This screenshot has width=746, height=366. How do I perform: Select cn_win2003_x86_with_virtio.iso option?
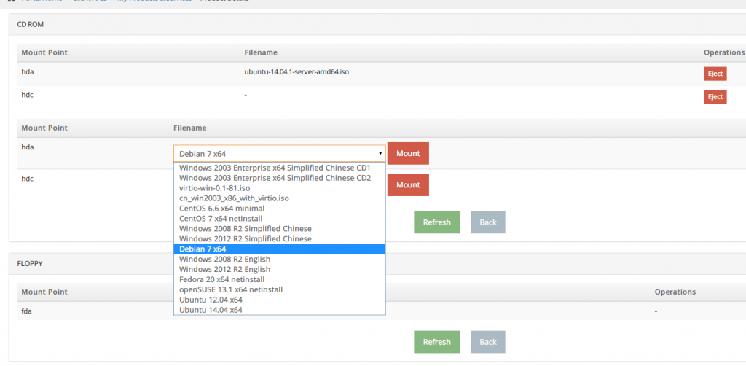[x=280, y=198]
